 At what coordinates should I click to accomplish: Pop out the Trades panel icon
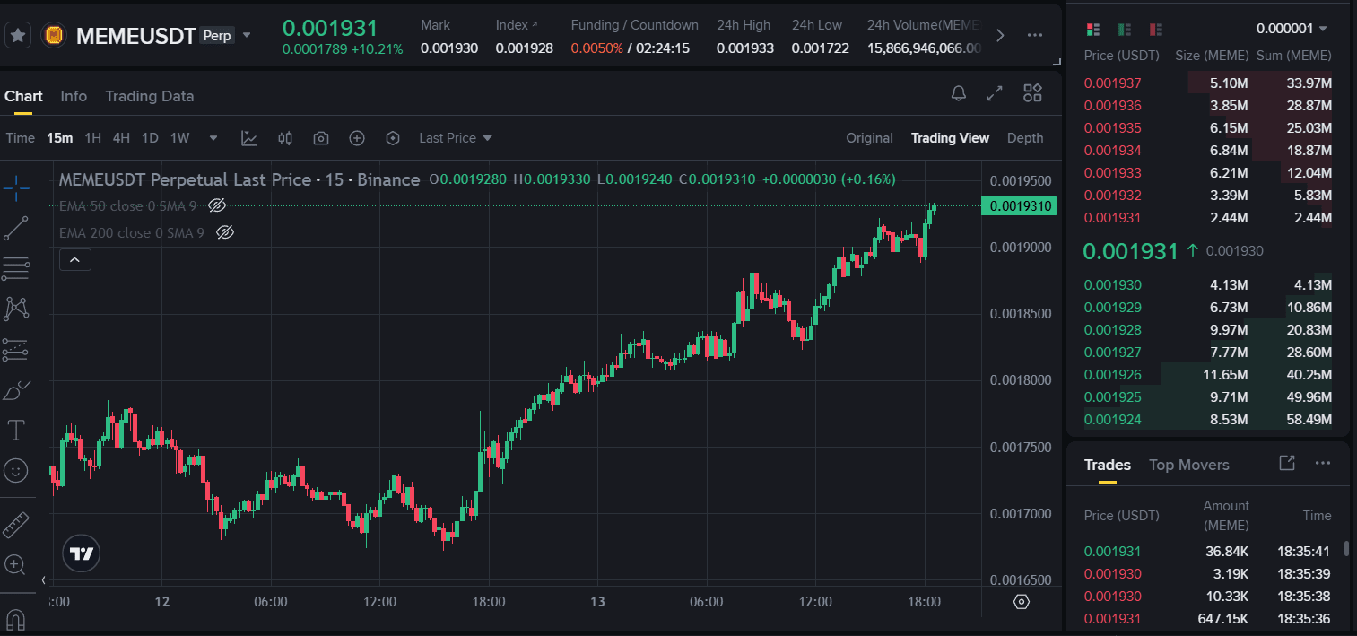[x=1286, y=463]
